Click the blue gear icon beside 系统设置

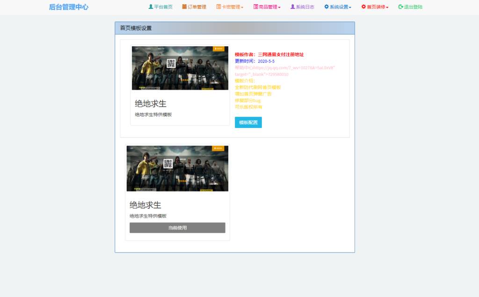point(327,7)
